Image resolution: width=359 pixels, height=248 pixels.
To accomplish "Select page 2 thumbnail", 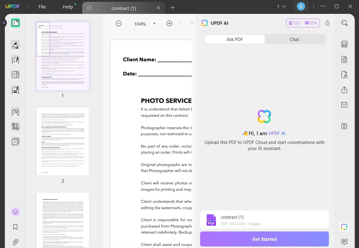I will [x=63, y=141].
